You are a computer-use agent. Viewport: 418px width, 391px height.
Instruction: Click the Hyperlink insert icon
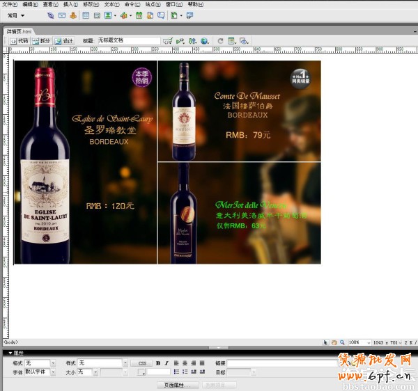pyautogui.click(x=50, y=15)
